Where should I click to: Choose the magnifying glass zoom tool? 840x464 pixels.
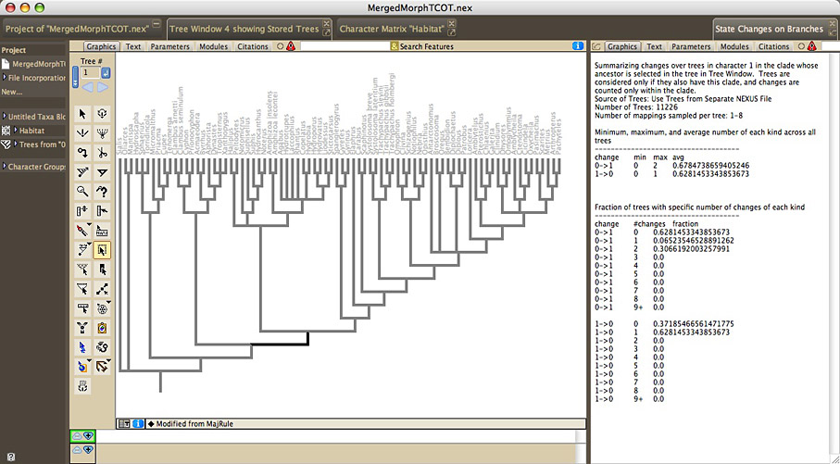[82, 192]
